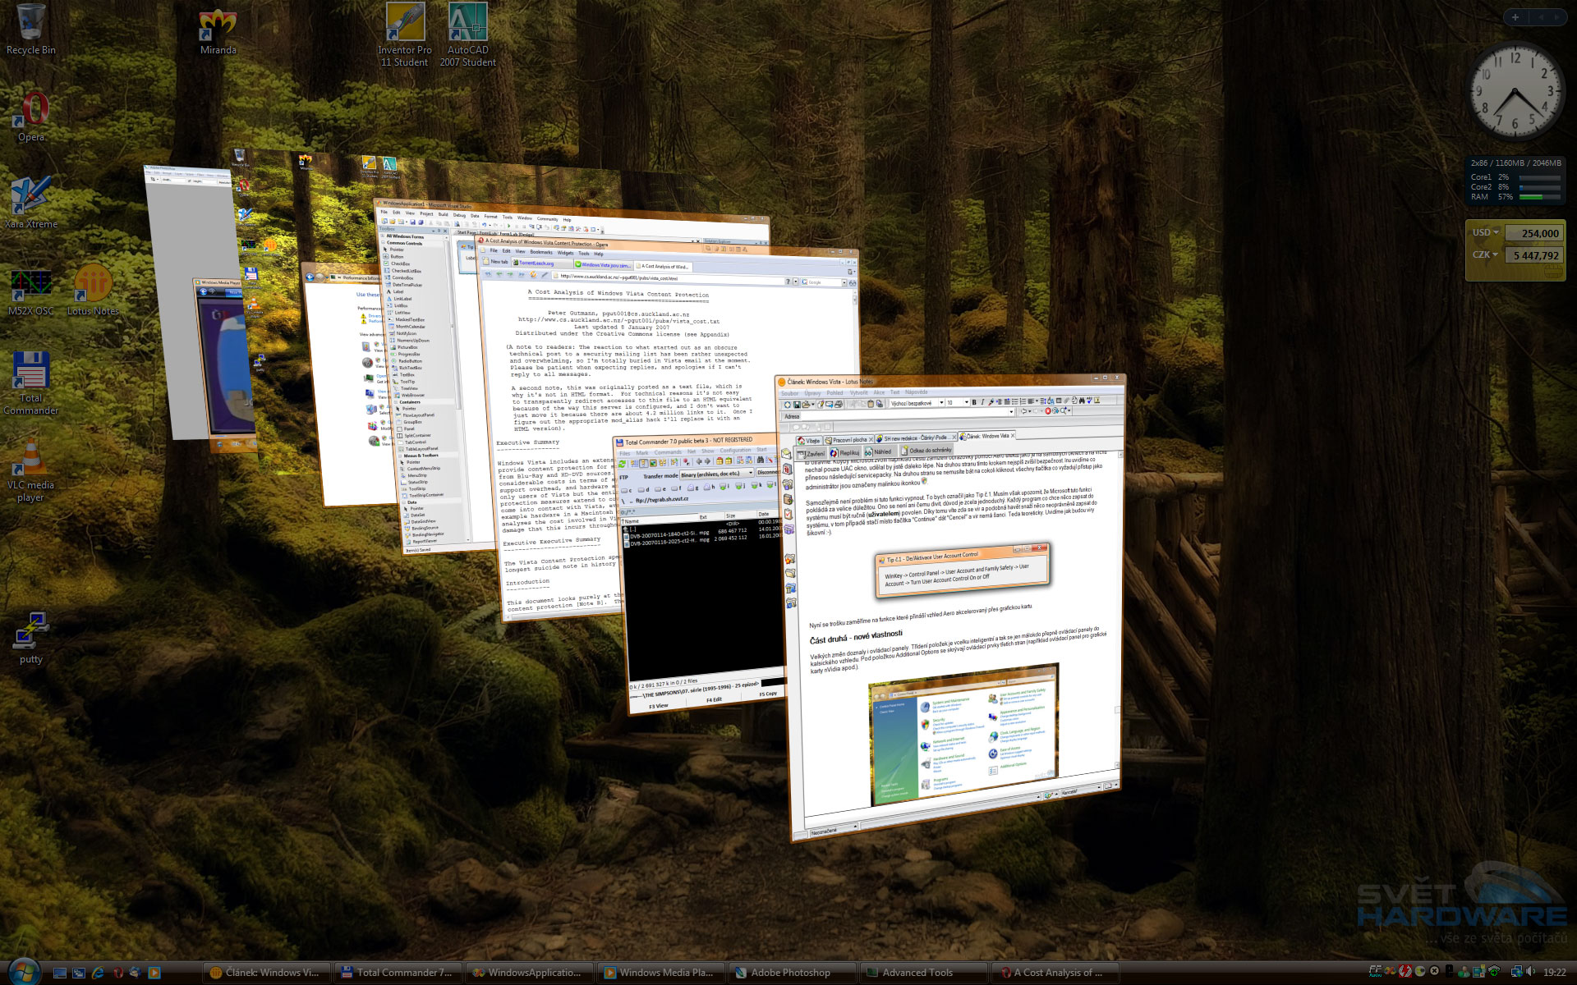Switch to the Pracovní plocha tab
Screen dimensions: 1577x985
pos(848,440)
